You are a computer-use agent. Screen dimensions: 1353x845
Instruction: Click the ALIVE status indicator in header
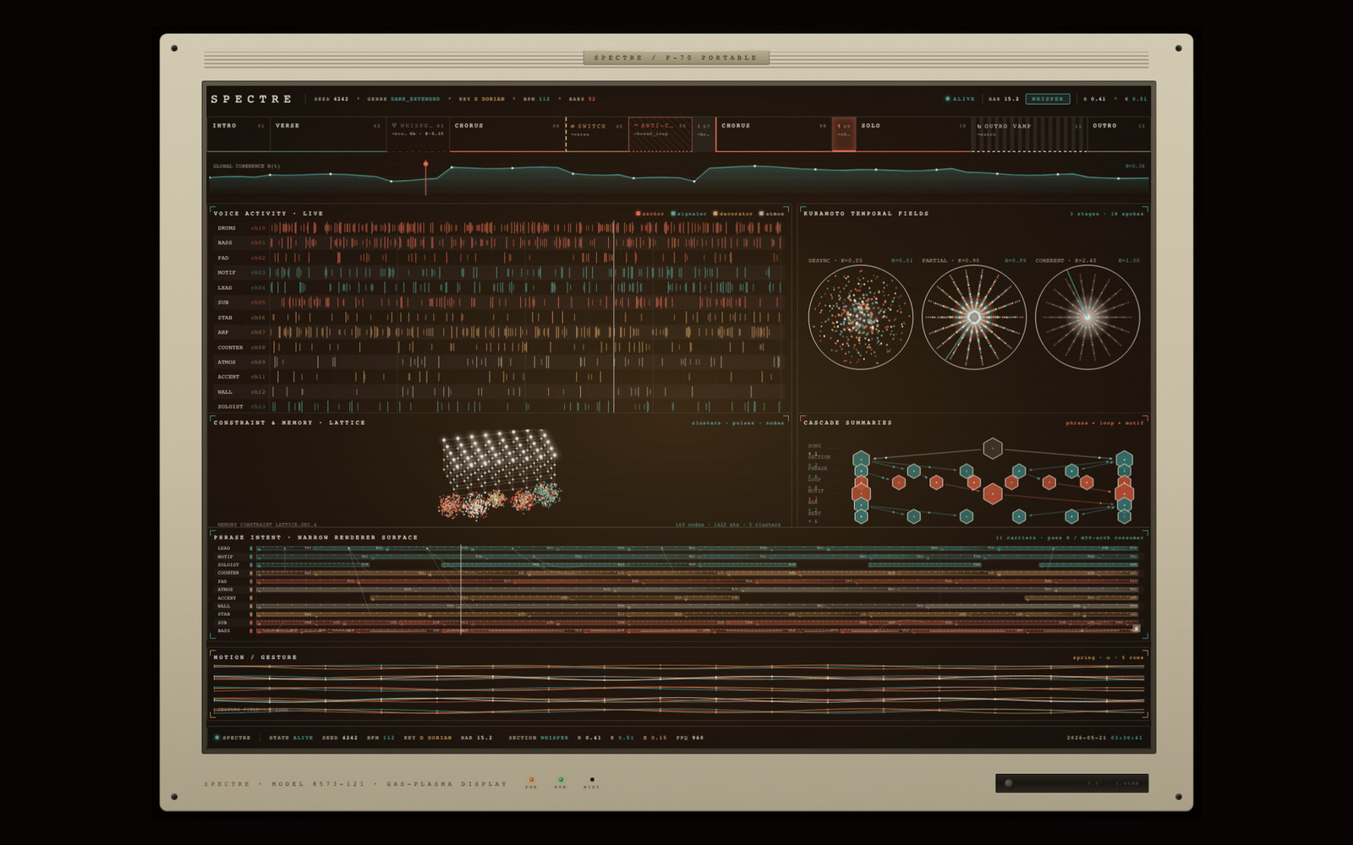tap(960, 99)
